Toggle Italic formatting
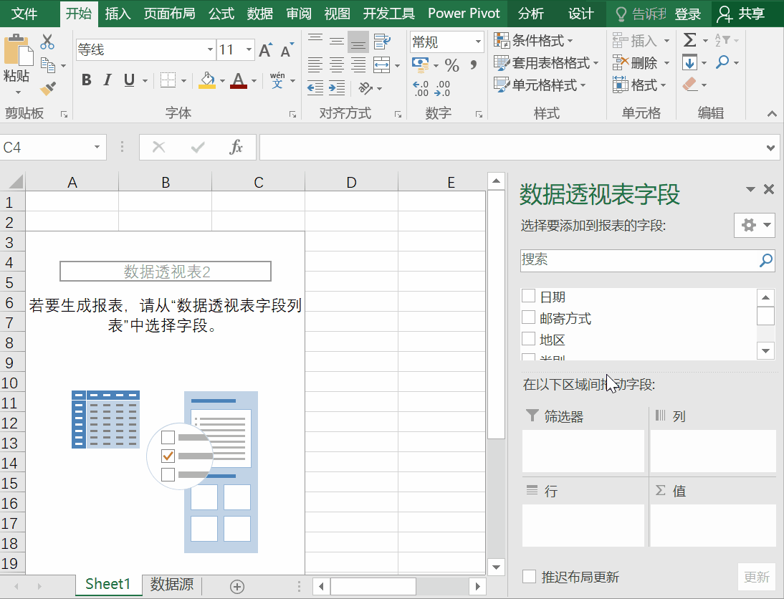This screenshot has height=599, width=784. coord(107,80)
